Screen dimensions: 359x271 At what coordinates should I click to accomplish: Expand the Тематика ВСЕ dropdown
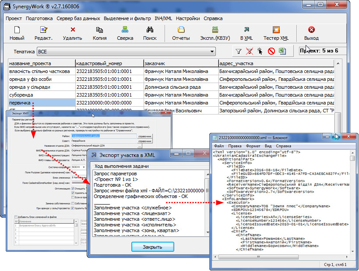[x=212, y=52]
